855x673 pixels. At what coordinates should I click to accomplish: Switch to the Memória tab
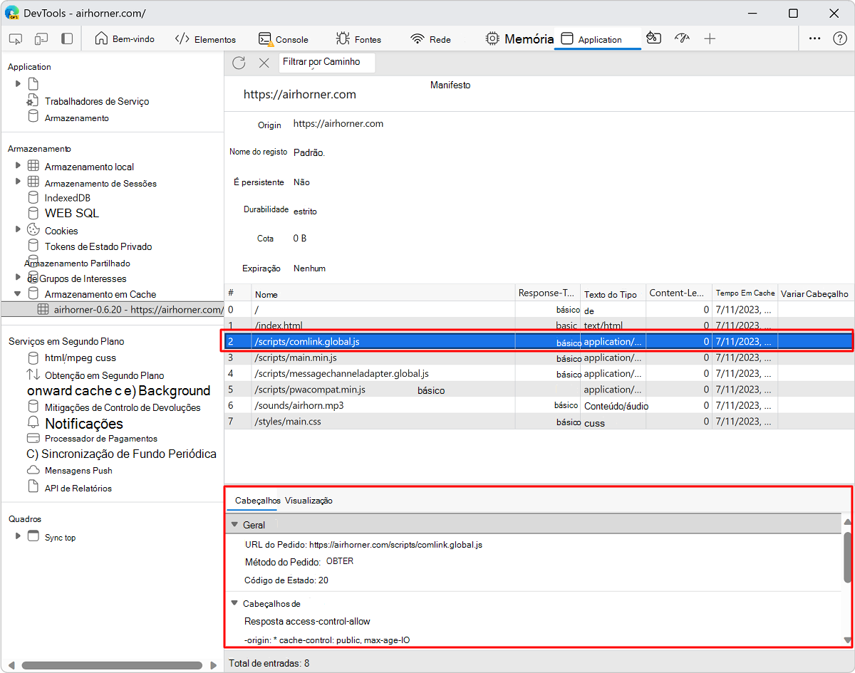(519, 39)
